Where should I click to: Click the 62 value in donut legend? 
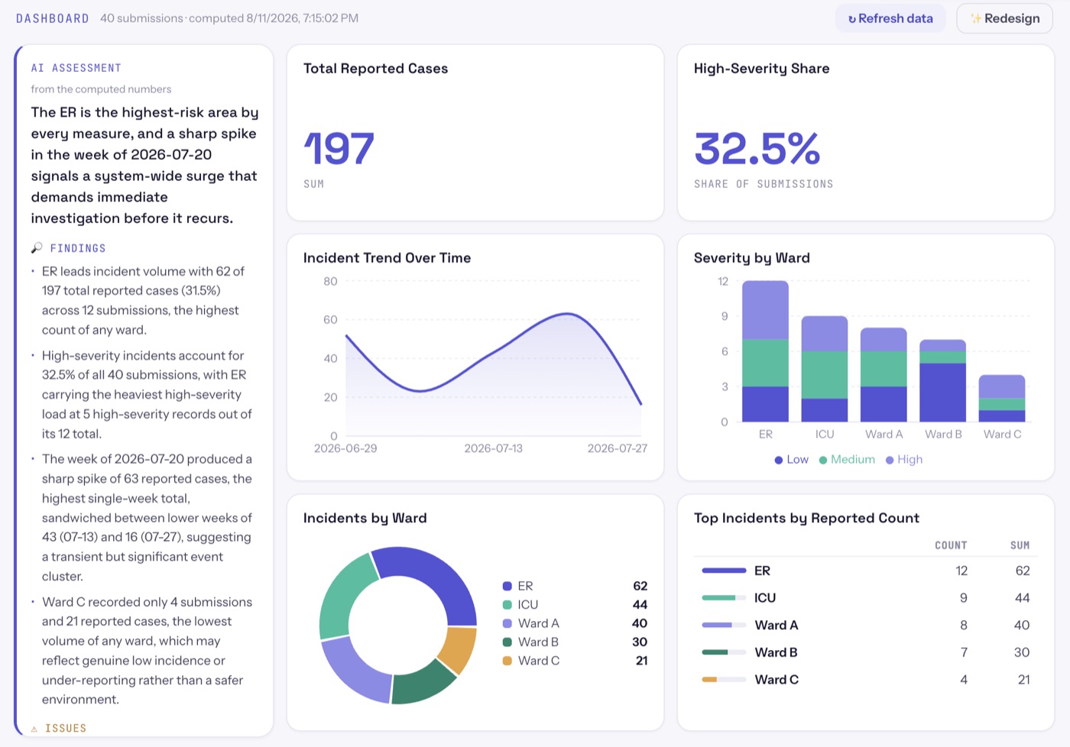coord(640,586)
